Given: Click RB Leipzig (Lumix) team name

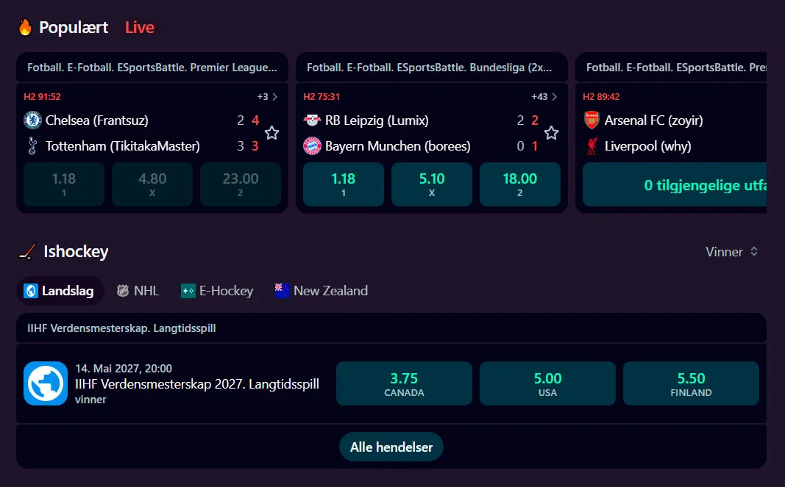Looking at the screenshot, I should click(x=377, y=120).
